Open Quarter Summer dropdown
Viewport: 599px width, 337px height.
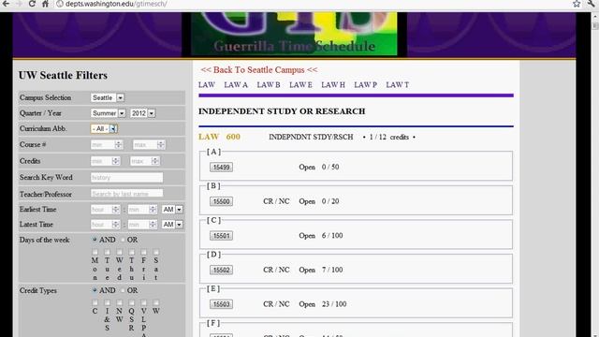point(109,113)
